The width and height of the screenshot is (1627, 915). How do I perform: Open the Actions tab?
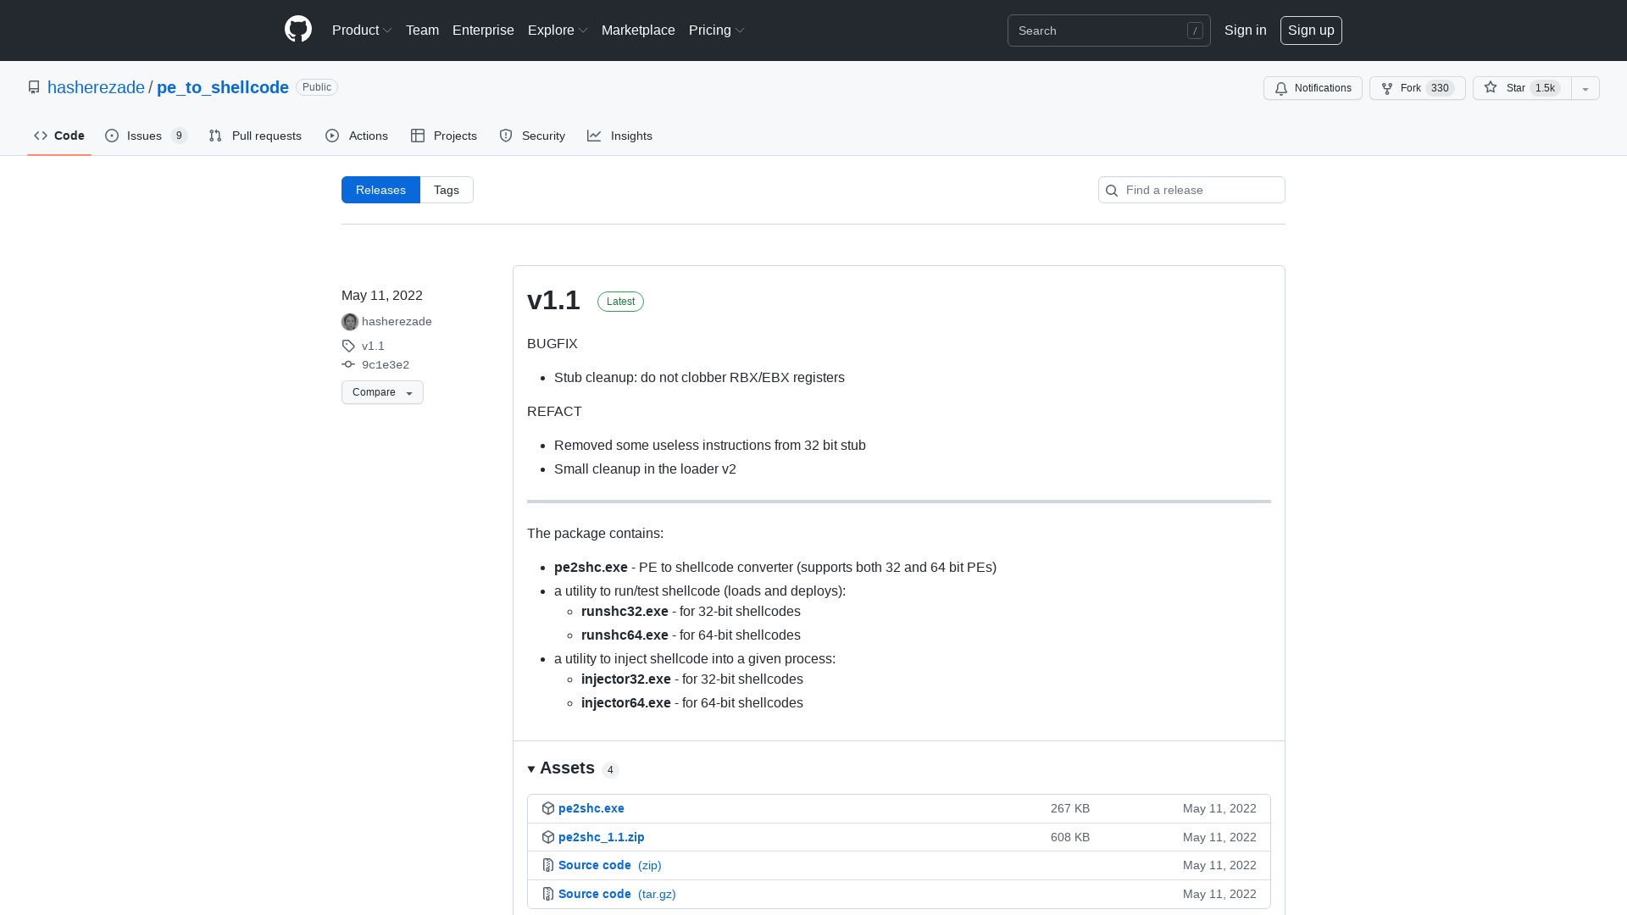pyautogui.click(x=357, y=136)
